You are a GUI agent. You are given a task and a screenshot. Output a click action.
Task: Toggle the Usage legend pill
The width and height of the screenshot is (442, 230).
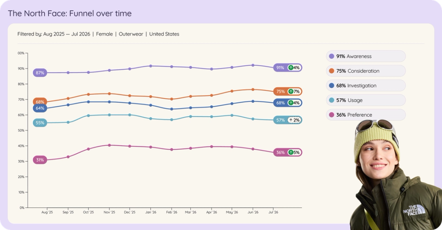point(365,100)
